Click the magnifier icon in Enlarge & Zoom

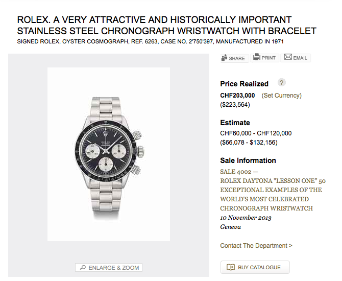coord(83,268)
